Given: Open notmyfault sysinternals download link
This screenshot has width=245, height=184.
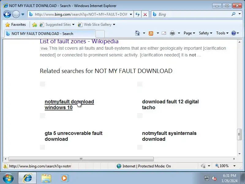Looking at the screenshot, I should 169,136.
